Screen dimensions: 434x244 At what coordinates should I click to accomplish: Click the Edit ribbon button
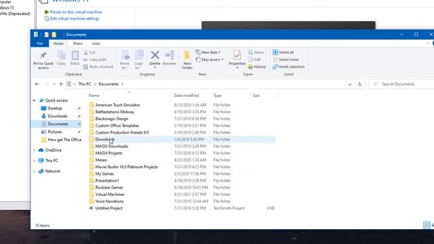254,60
